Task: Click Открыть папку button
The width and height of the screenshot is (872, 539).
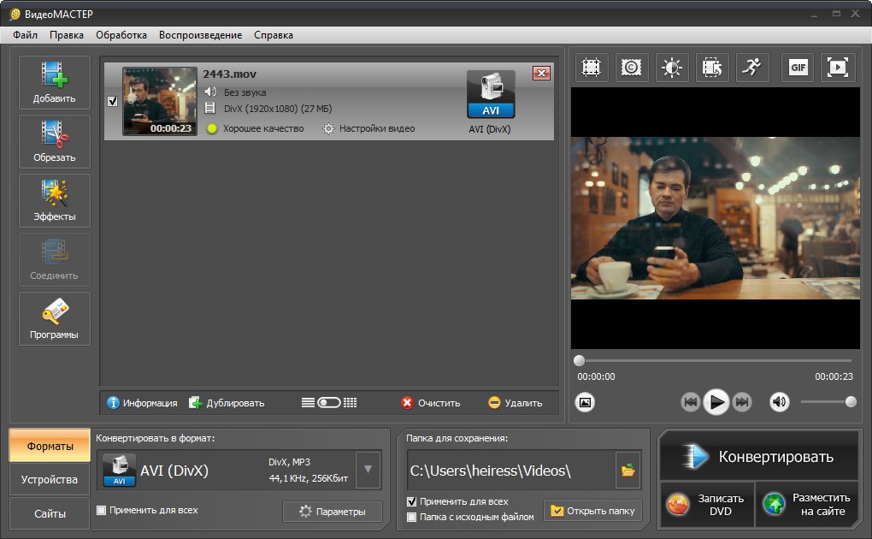Action: 592,511
